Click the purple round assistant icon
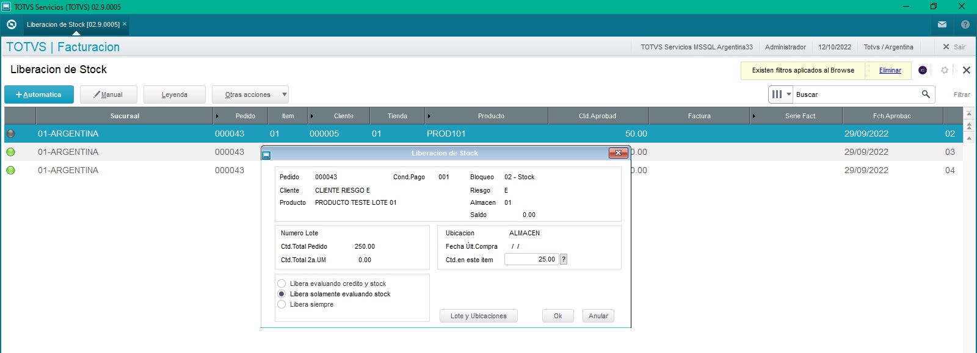The image size is (977, 353). pos(923,70)
